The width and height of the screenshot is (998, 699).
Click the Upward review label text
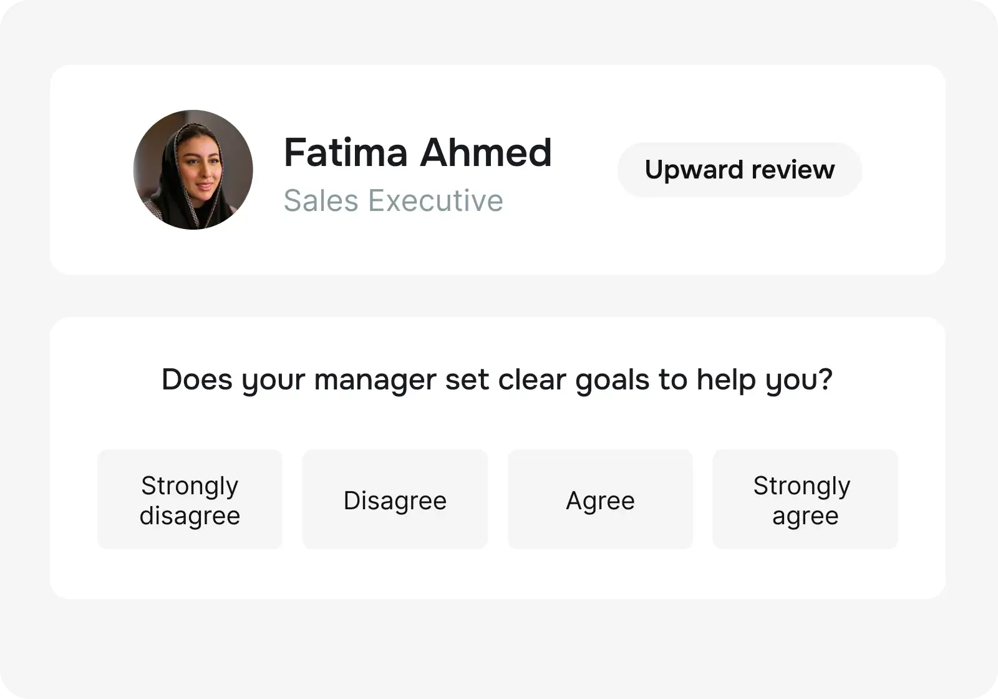click(739, 169)
